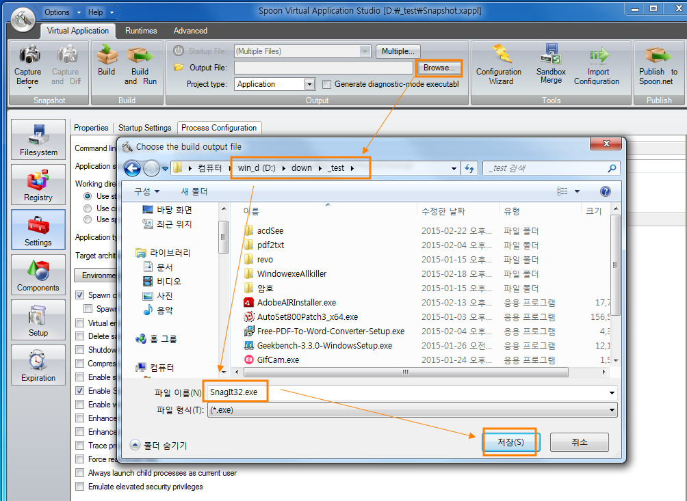Viewport: 687px width, 501px height.
Task: Open the Setup section
Action: [38, 320]
